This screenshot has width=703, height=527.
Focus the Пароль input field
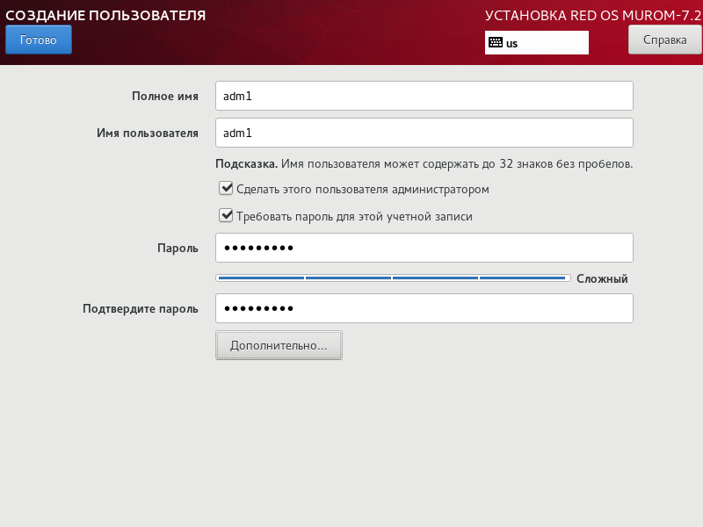(x=424, y=248)
